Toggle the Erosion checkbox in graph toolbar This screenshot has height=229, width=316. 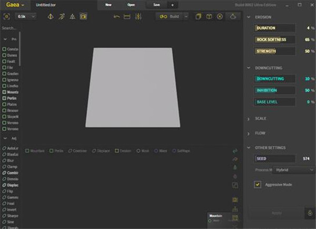coord(117,151)
